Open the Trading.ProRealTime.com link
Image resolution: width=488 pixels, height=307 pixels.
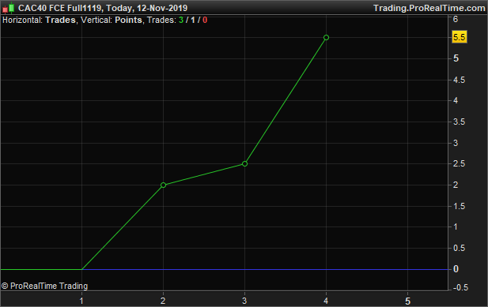(x=429, y=8)
